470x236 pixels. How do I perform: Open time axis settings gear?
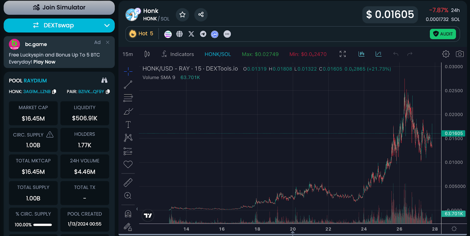click(454, 229)
